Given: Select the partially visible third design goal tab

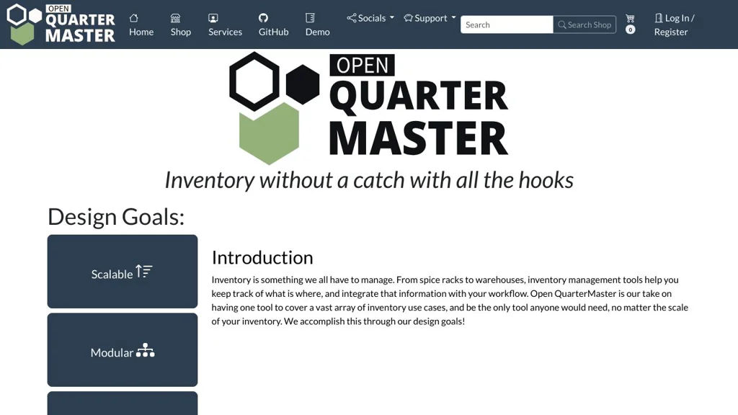Looking at the screenshot, I should (x=123, y=403).
